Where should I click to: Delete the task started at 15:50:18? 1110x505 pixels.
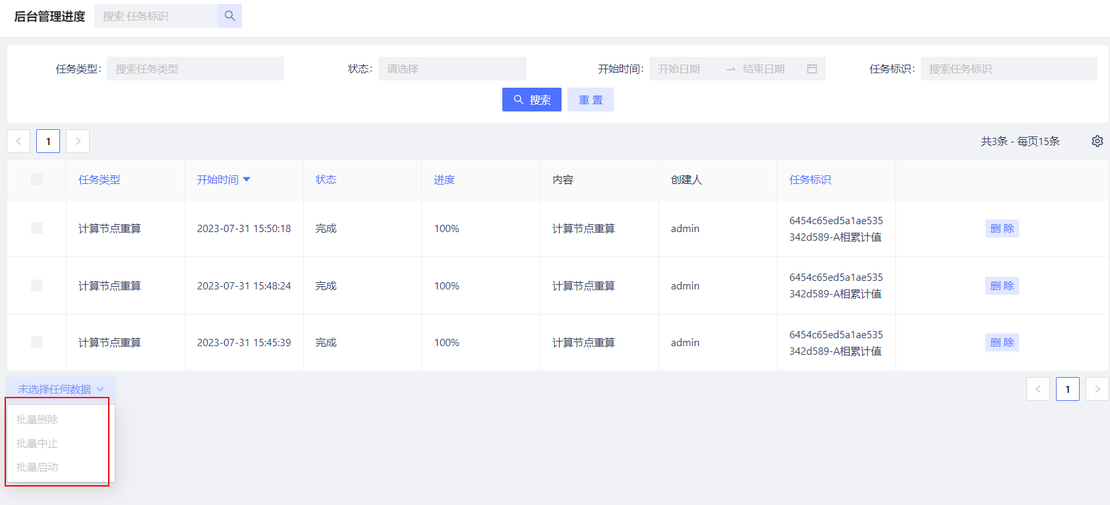(x=1002, y=228)
